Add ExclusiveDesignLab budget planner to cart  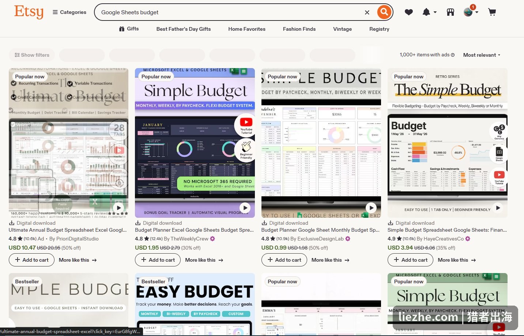pos(284,260)
